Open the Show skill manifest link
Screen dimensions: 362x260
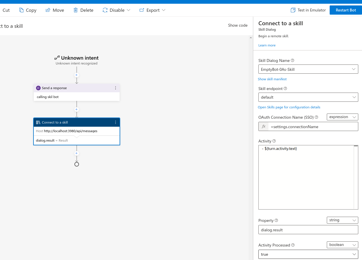click(272, 79)
